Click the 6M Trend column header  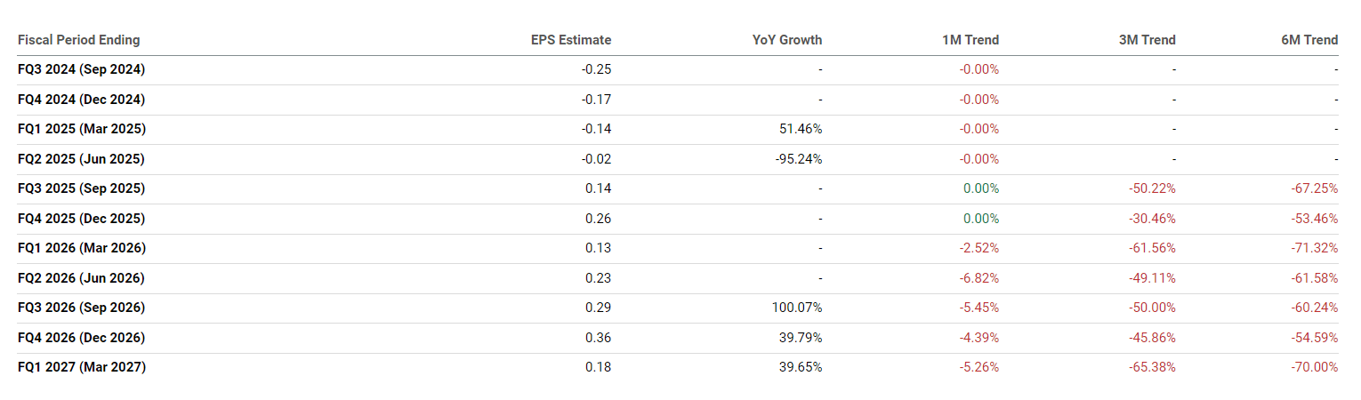point(1308,40)
